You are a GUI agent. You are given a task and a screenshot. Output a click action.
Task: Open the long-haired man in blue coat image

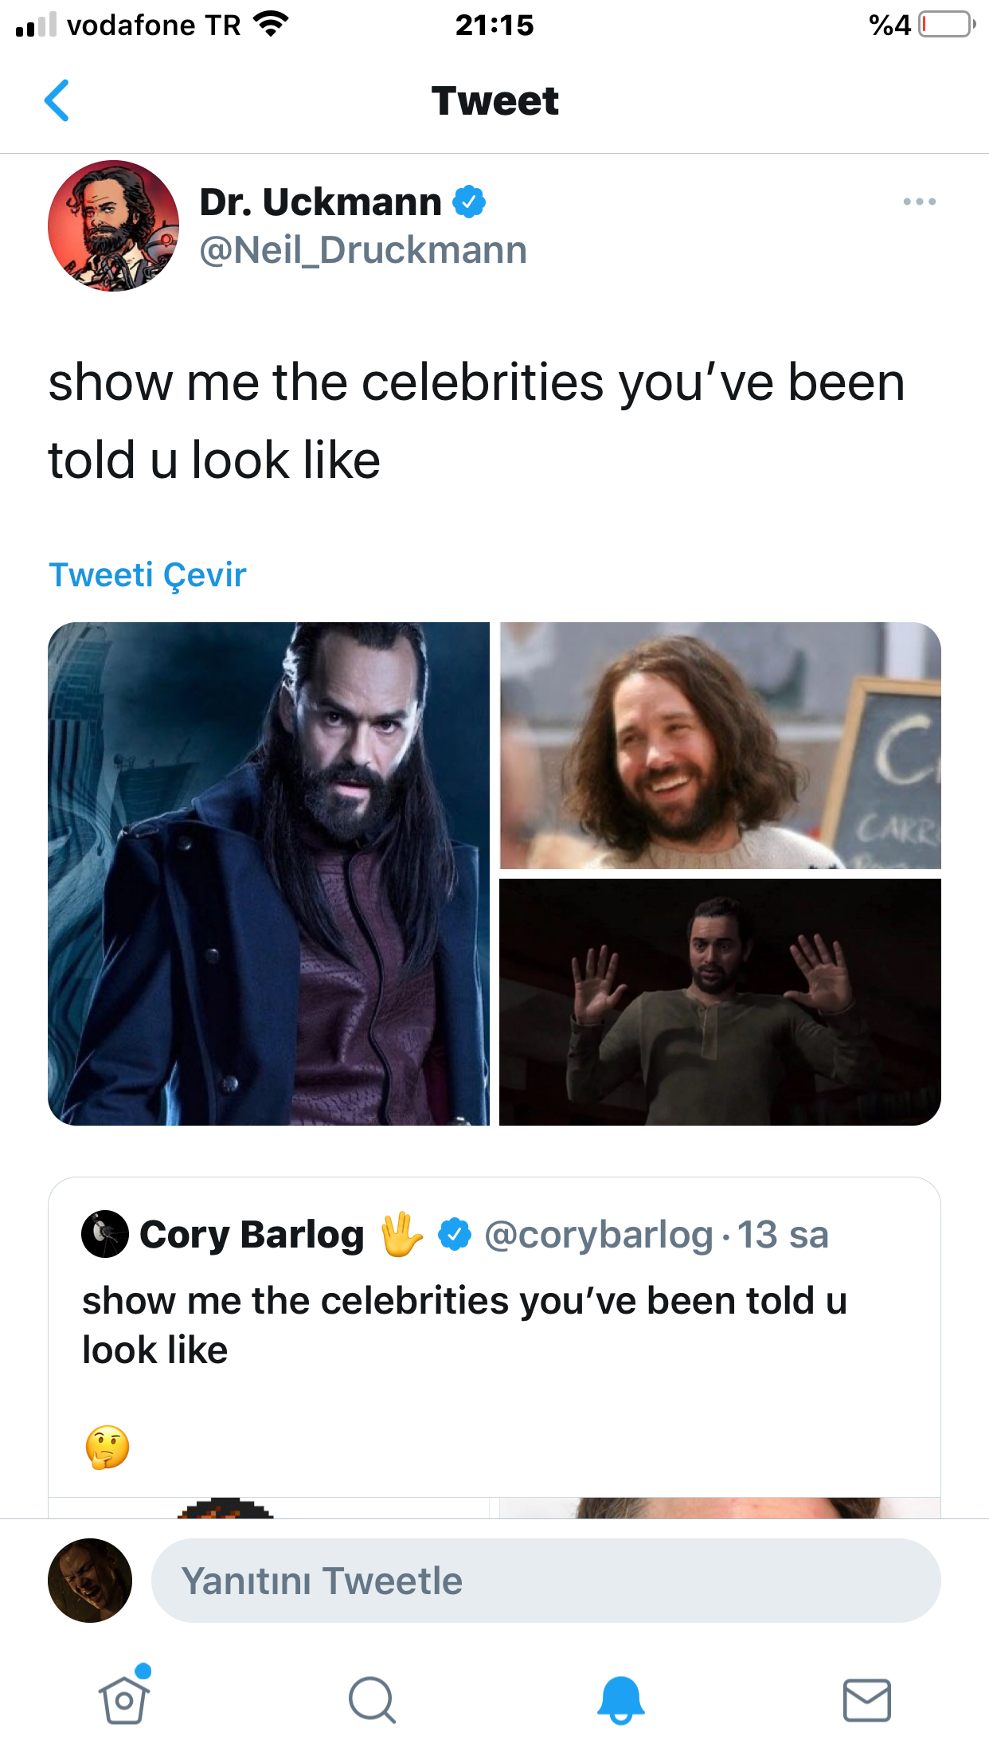tap(268, 874)
